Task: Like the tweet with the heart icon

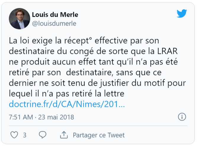Action: [14, 135]
